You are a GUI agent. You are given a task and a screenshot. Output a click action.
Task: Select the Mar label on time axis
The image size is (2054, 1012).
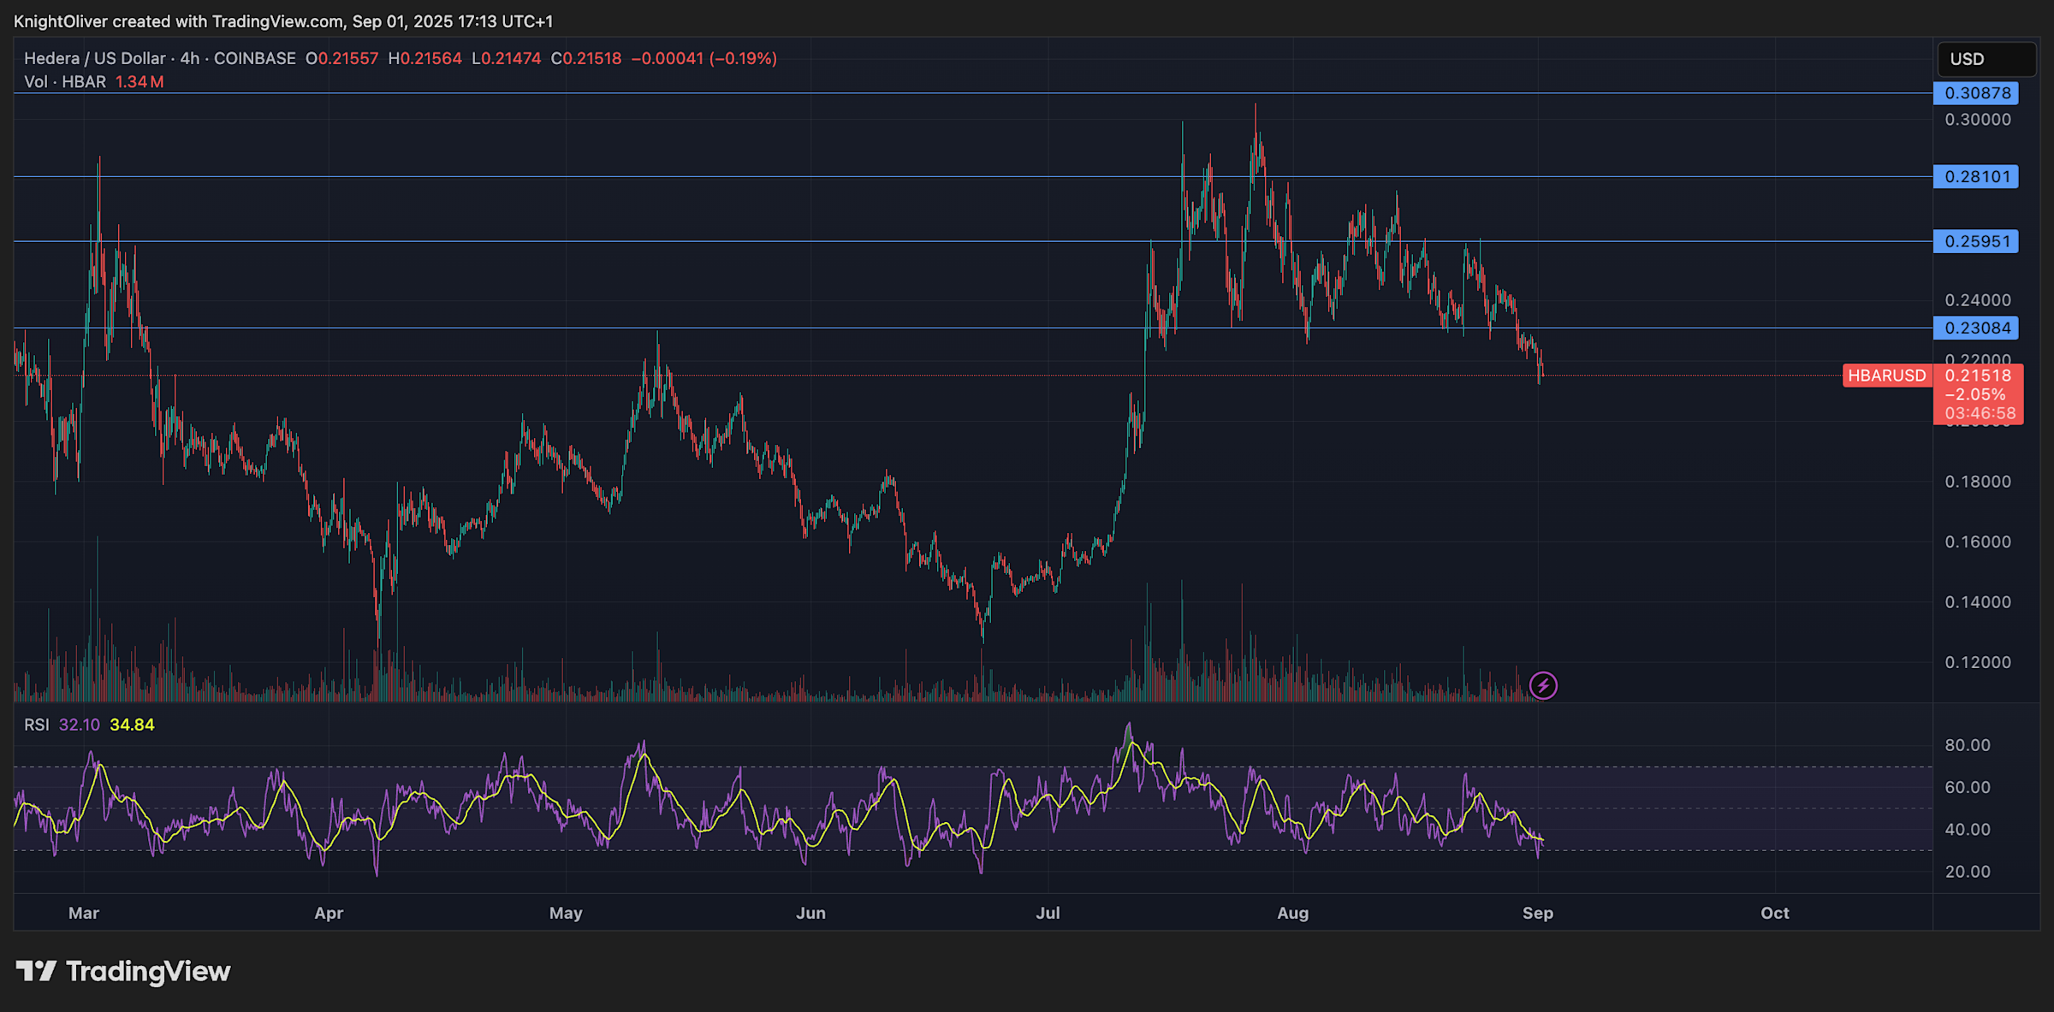click(84, 913)
